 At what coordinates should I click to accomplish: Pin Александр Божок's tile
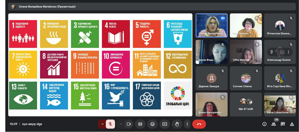coord(272,52)
